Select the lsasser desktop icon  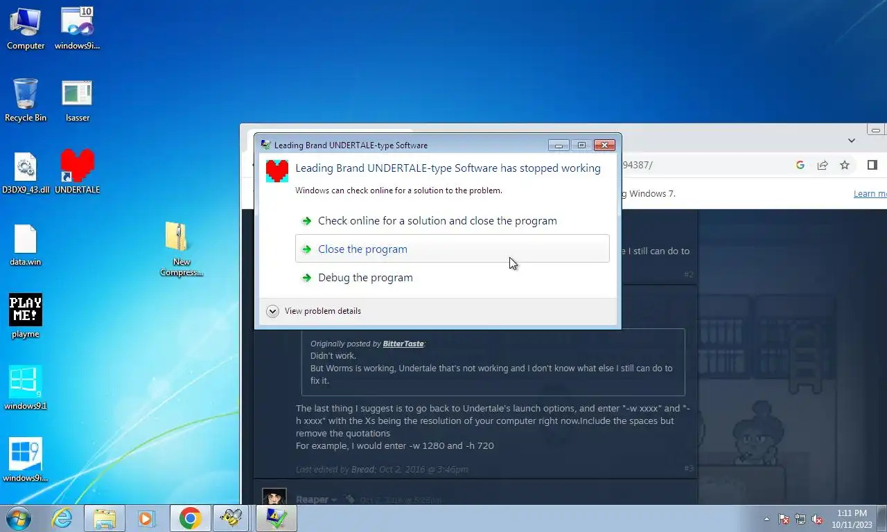pos(77,100)
